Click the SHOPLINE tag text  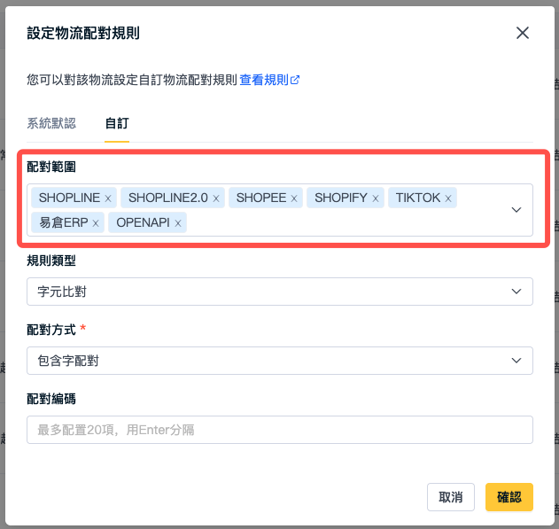click(x=69, y=198)
